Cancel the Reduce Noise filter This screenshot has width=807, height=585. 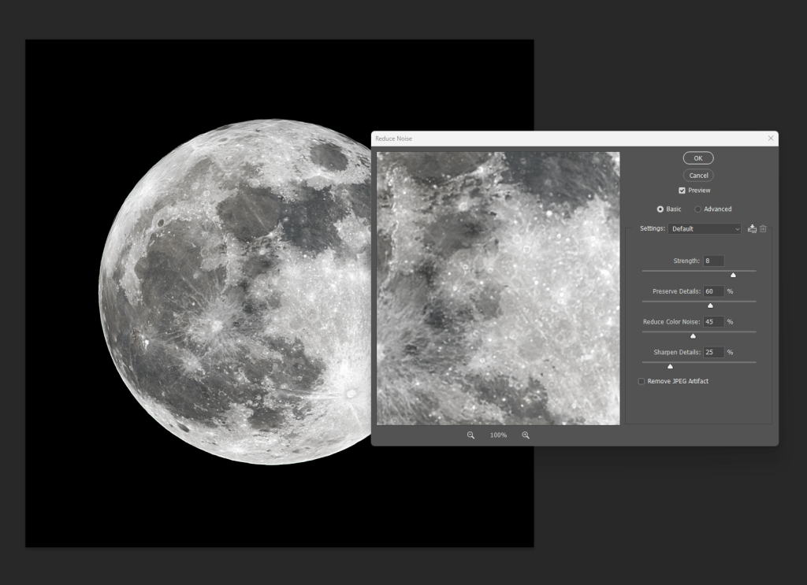[698, 176]
